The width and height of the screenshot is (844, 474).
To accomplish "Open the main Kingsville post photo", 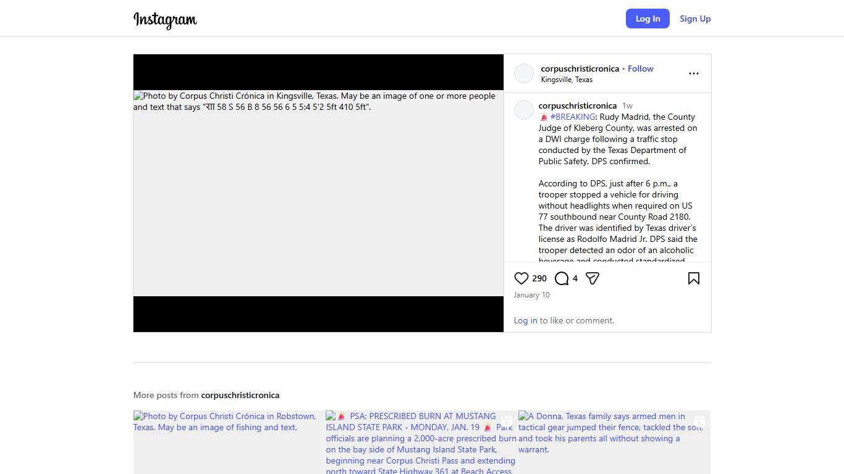I will (x=318, y=193).
